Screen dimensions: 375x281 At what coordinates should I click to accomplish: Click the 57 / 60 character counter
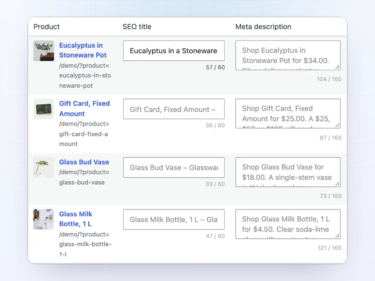tap(215, 67)
